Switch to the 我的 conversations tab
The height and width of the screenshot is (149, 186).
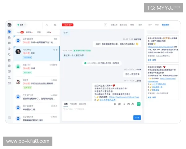click(x=20, y=32)
